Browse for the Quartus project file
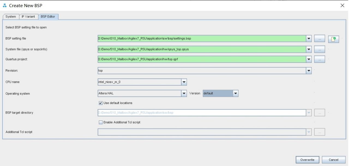This screenshot has width=349, height=166. tap(320, 59)
